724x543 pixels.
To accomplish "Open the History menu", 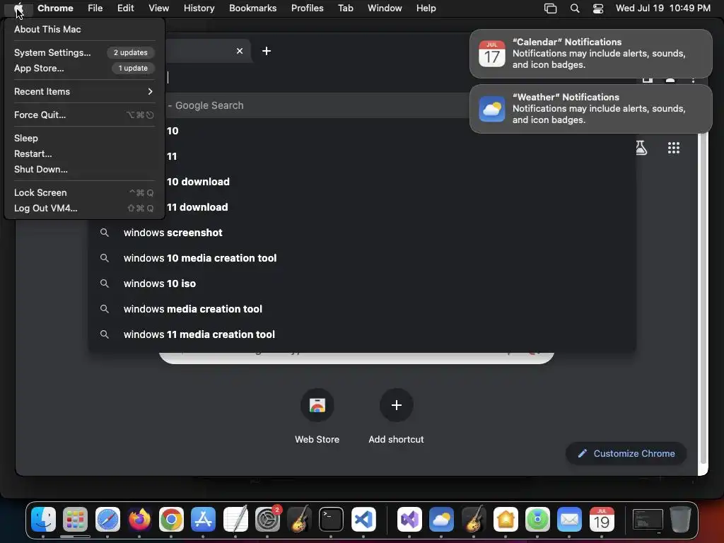I will pyautogui.click(x=199, y=8).
